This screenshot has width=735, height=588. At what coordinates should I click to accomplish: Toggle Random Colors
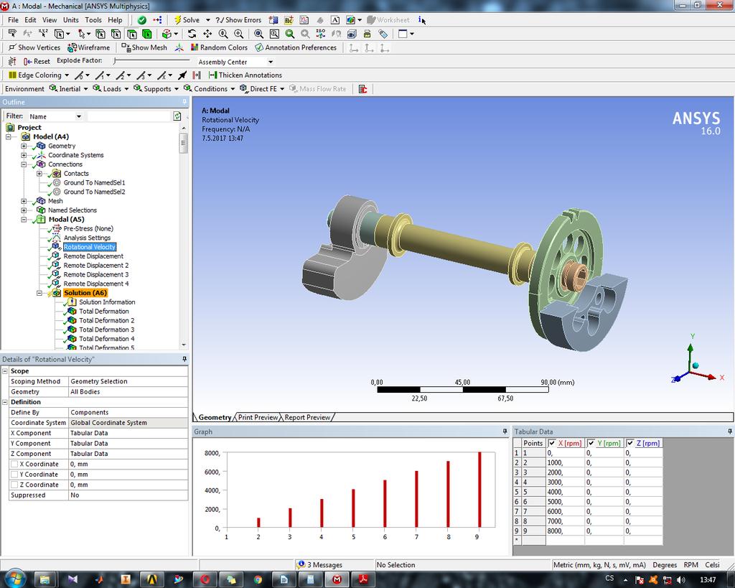coord(219,47)
